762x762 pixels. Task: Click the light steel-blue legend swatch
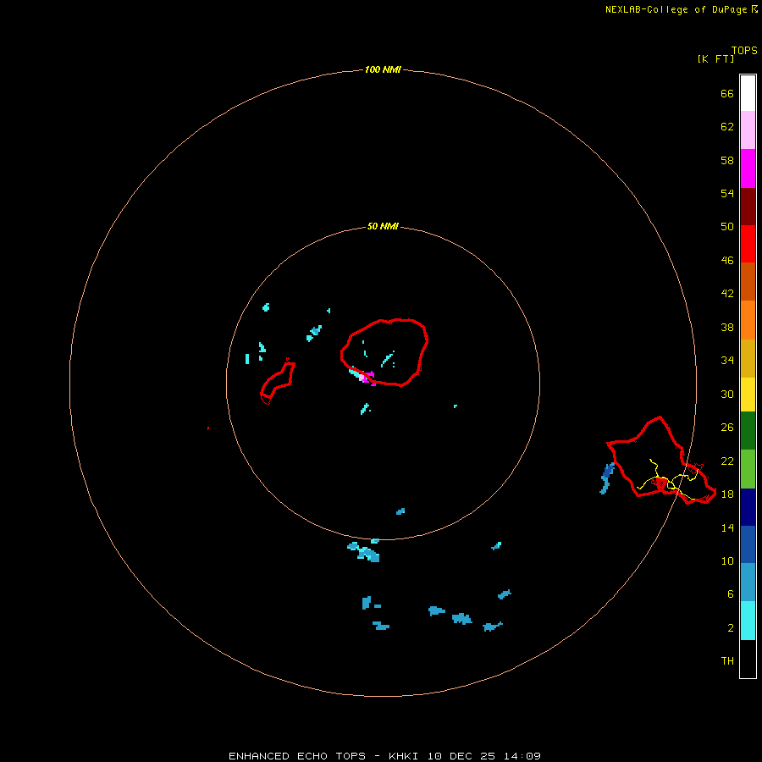click(748, 583)
